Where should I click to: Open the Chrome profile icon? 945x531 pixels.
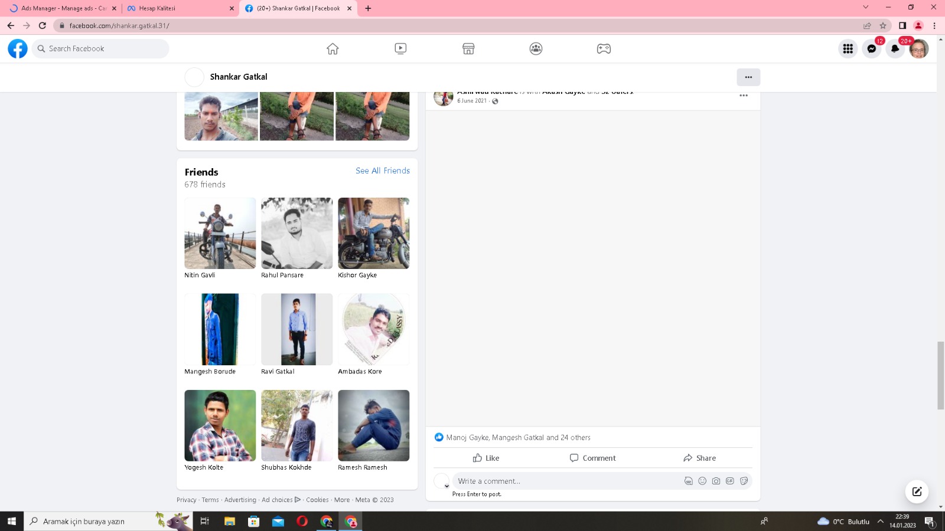click(918, 25)
